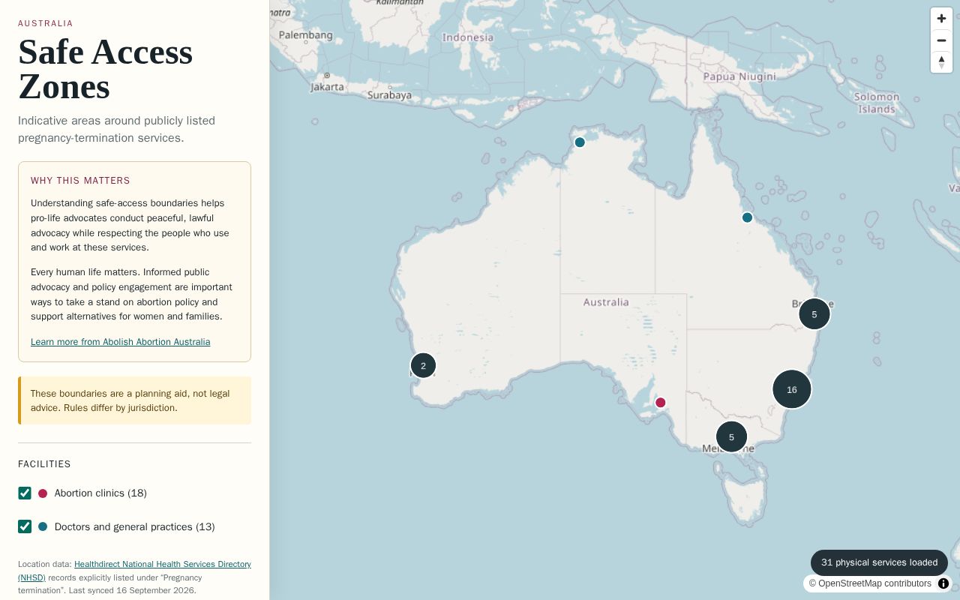Image resolution: width=960 pixels, height=600 pixels.
Task: Open the map attribution info icon
Action: (943, 583)
